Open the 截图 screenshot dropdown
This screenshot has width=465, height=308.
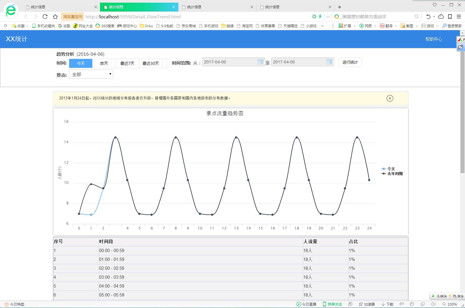click(409, 26)
